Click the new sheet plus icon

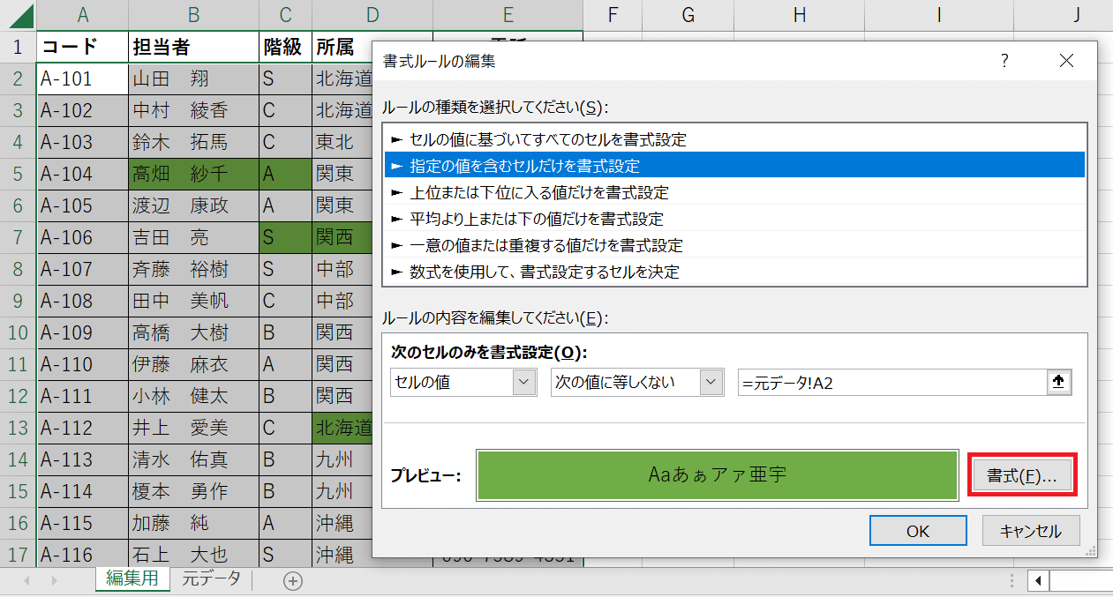pos(292,580)
